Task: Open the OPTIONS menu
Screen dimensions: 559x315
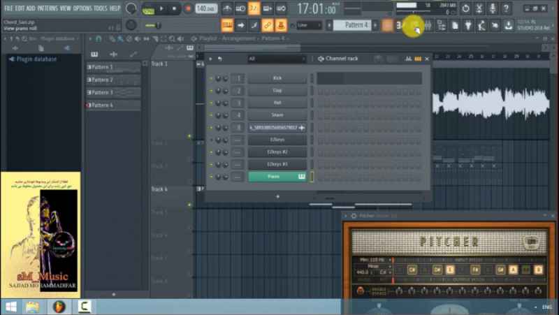Action: 82,8
